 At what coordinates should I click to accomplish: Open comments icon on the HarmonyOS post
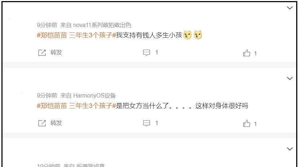[x=147, y=123]
